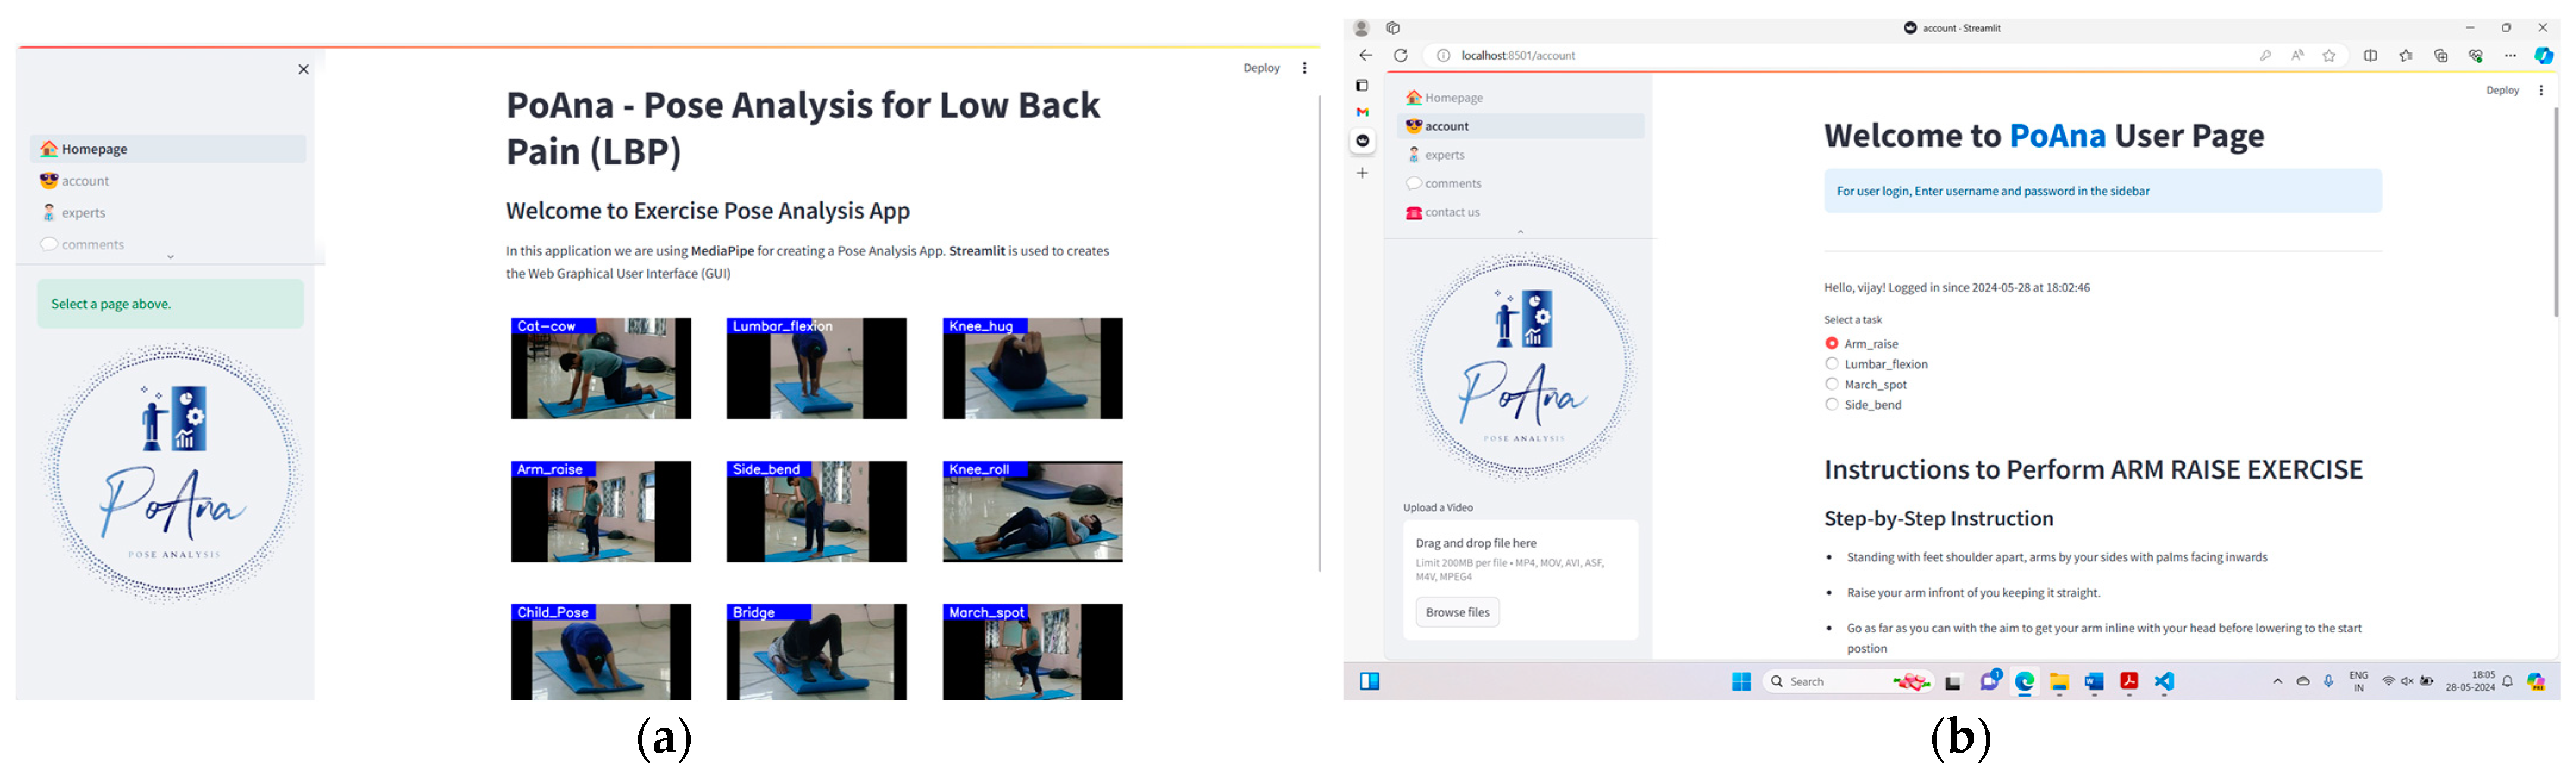The width and height of the screenshot is (2576, 770).
Task: Click the Cat-cow exercise thumbnail
Action: click(x=600, y=368)
